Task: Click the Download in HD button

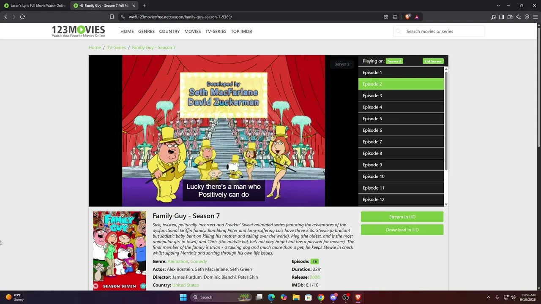Action: click(x=402, y=230)
